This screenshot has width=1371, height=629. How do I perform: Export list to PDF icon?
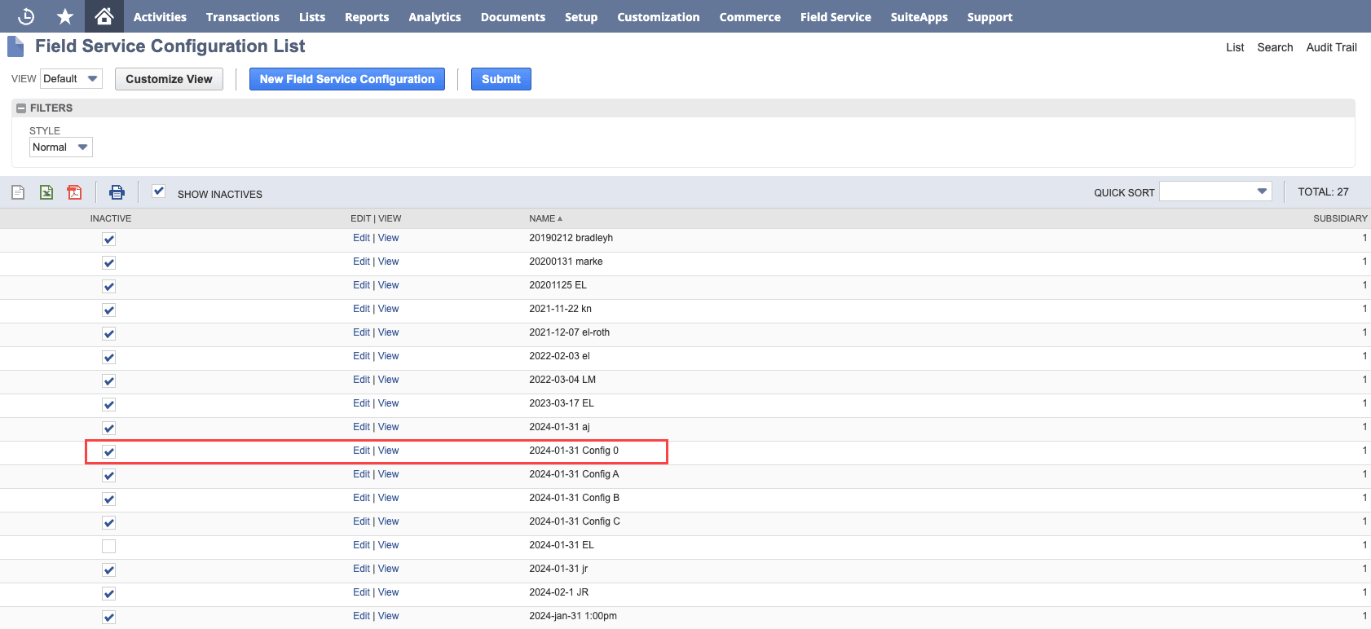pyautogui.click(x=74, y=192)
